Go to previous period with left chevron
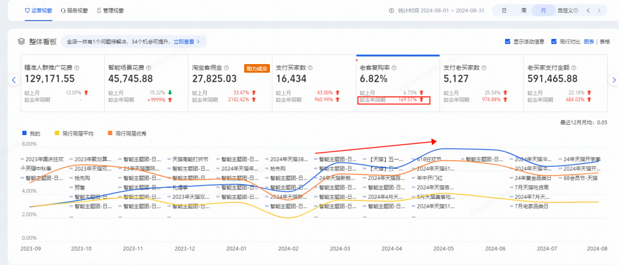 point(588,11)
